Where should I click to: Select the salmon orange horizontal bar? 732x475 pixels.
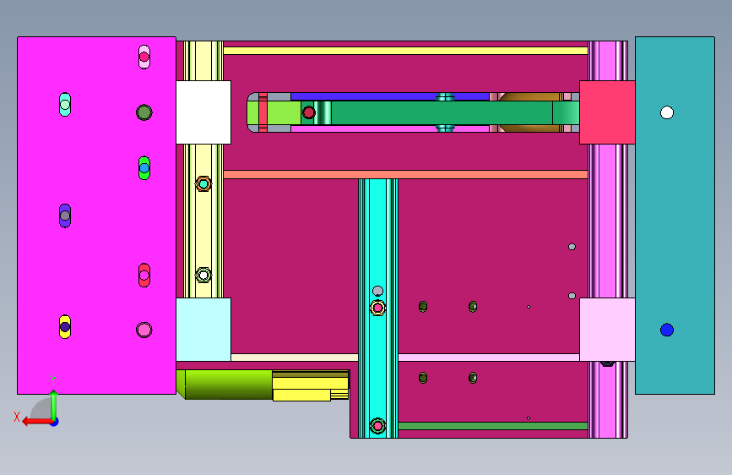tap(405, 175)
